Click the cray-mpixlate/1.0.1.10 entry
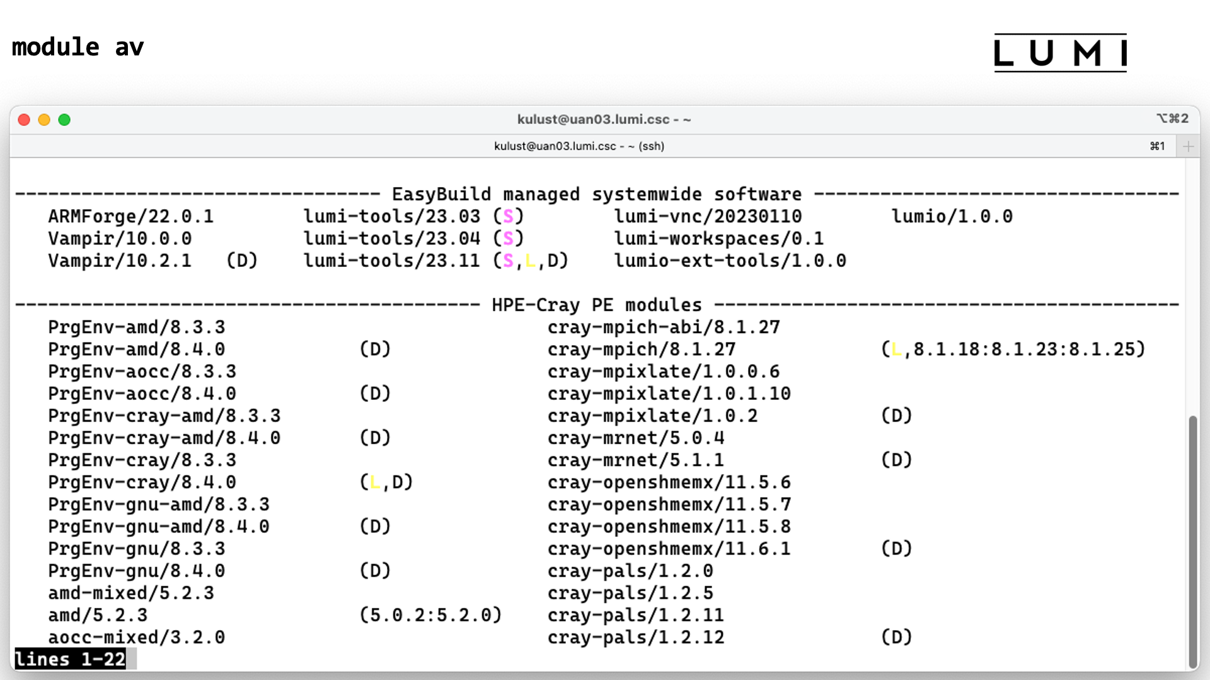 [669, 394]
